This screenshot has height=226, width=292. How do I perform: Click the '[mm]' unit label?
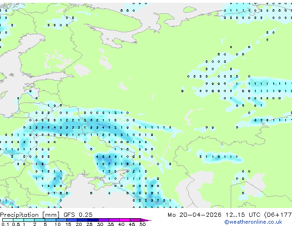point(51,215)
